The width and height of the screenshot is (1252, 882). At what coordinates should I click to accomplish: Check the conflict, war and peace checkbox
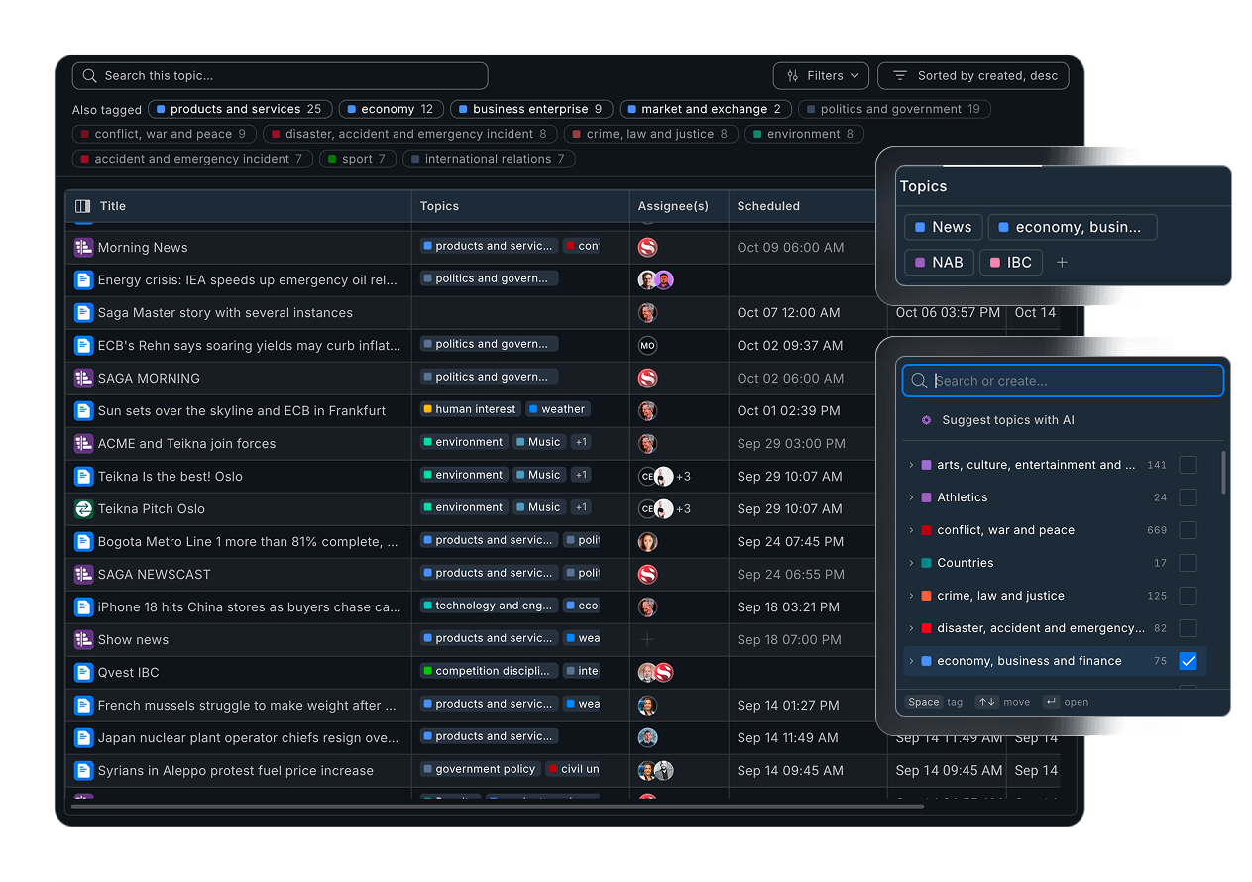click(x=1188, y=530)
